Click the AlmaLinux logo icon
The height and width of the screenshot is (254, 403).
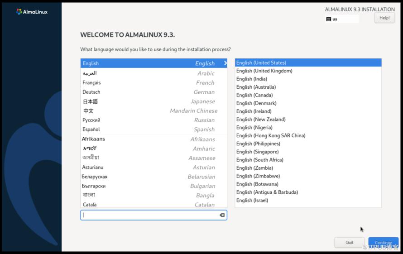click(x=19, y=12)
